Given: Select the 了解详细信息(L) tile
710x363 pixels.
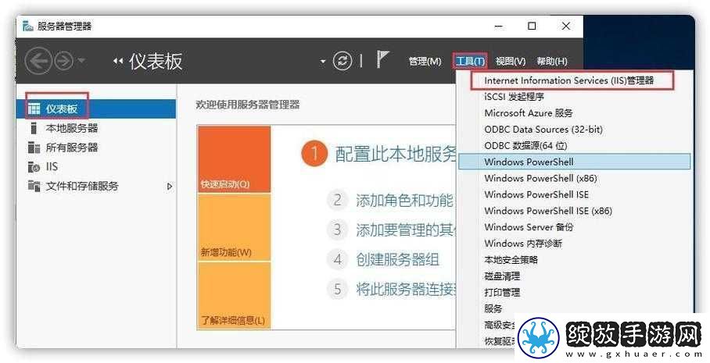Looking at the screenshot, I should [234, 296].
